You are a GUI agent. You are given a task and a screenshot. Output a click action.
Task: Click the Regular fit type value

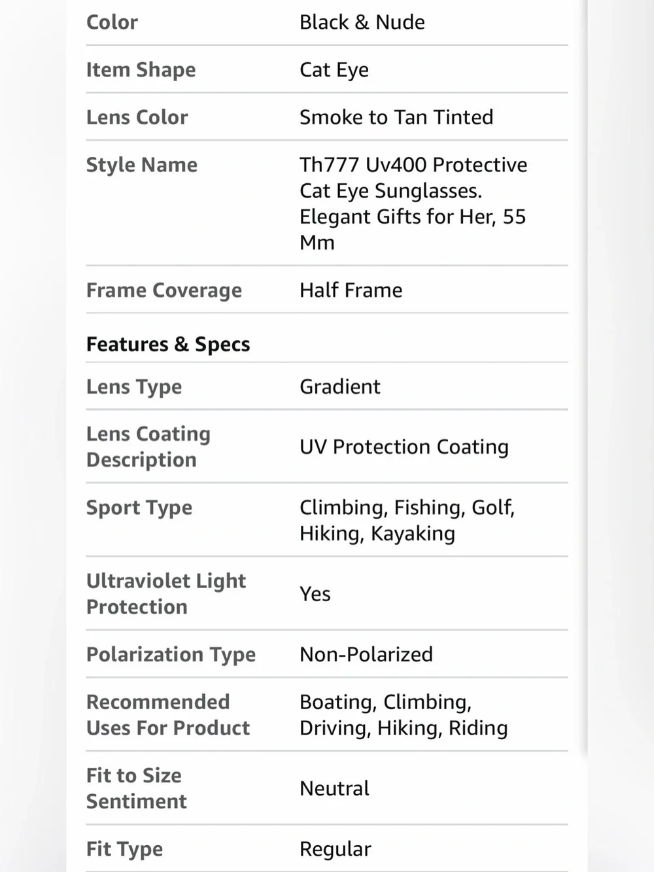pos(335,849)
